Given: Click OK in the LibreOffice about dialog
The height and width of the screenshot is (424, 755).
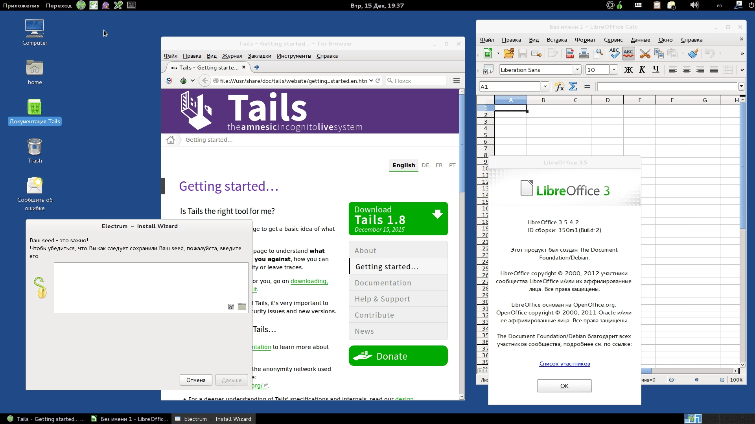Looking at the screenshot, I should [564, 386].
